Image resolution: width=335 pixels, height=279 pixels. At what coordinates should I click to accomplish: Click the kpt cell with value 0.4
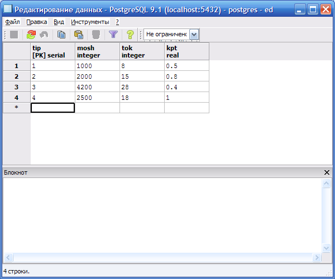(x=186, y=86)
